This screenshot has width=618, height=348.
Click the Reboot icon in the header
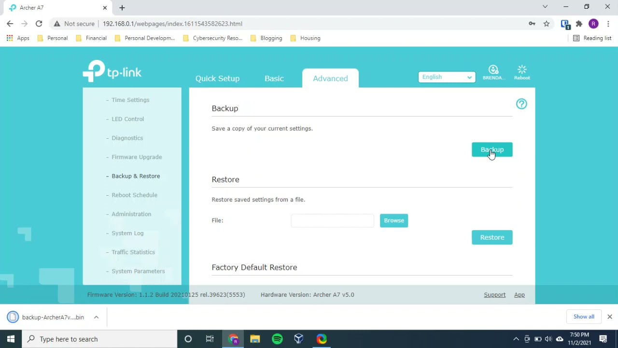[x=522, y=72]
